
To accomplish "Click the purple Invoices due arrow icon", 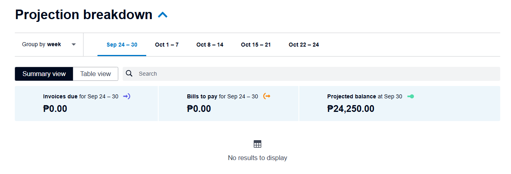I will 127,96.
